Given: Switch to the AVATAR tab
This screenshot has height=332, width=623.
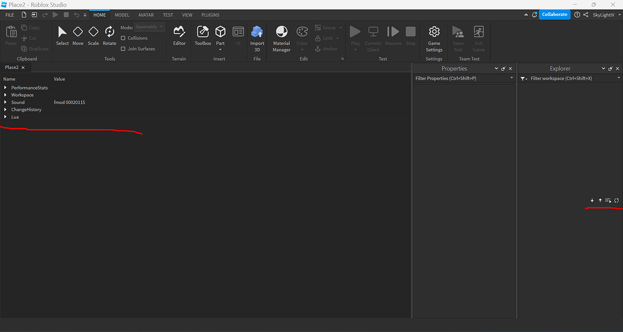Looking at the screenshot, I should (x=146, y=15).
